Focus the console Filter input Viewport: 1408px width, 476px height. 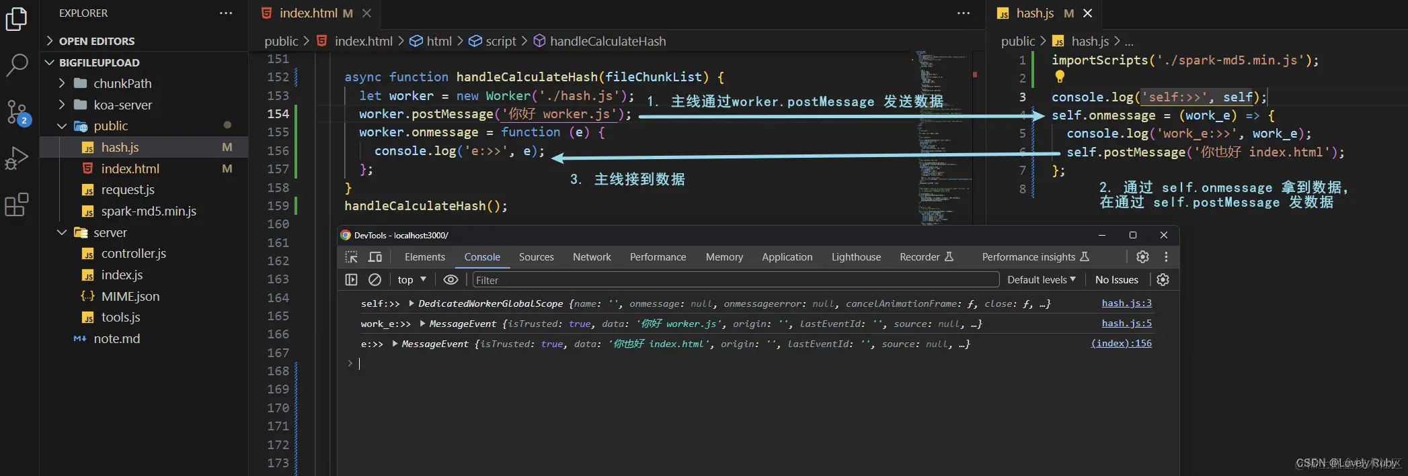(736, 280)
